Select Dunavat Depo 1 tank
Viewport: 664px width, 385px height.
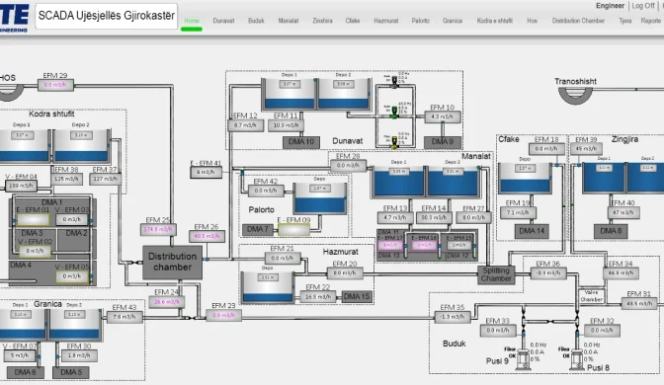tap(290, 94)
